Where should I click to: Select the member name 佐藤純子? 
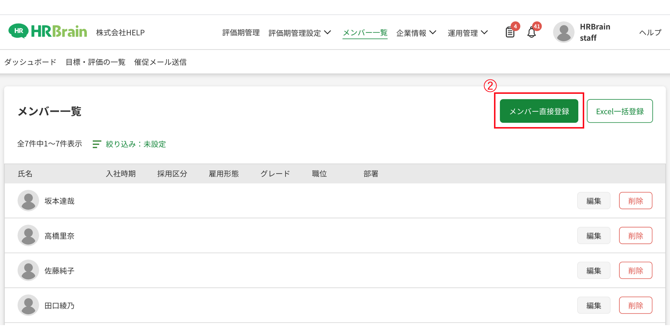(x=60, y=271)
